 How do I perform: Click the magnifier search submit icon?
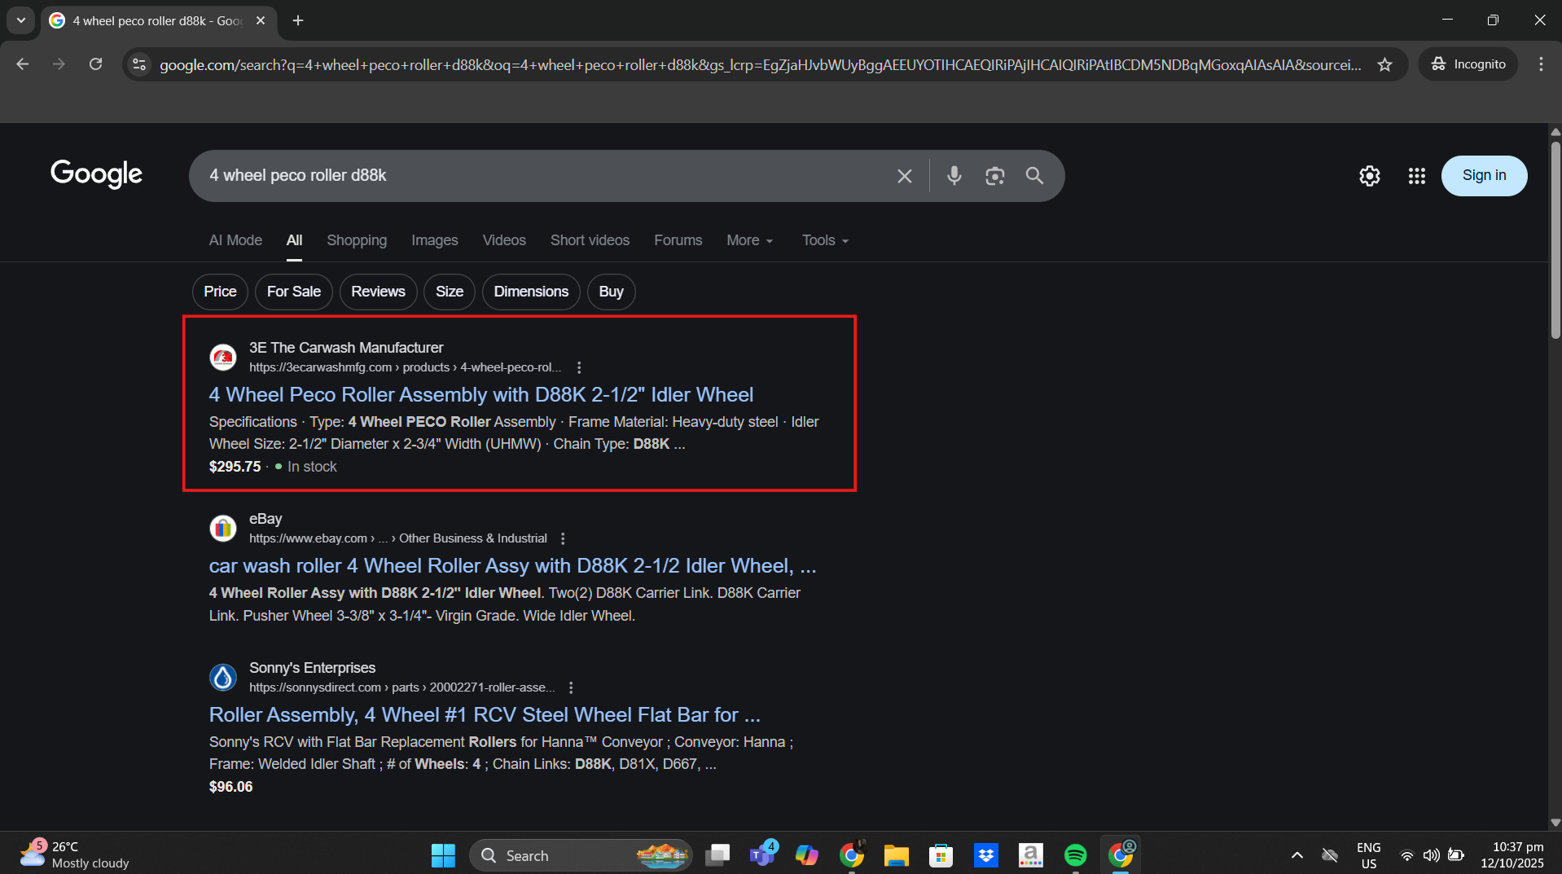1034,175
